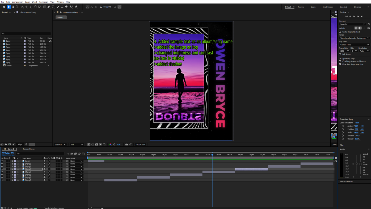Screen dimensions: 371x209
Task: Hide the 5.png layer visibility eye
Action: tap(2, 169)
